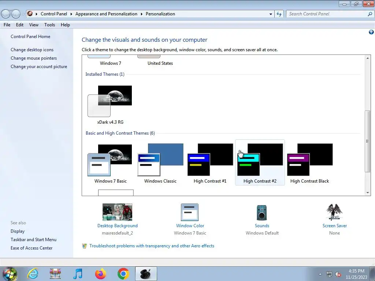Open the Window Color icon

click(x=190, y=212)
